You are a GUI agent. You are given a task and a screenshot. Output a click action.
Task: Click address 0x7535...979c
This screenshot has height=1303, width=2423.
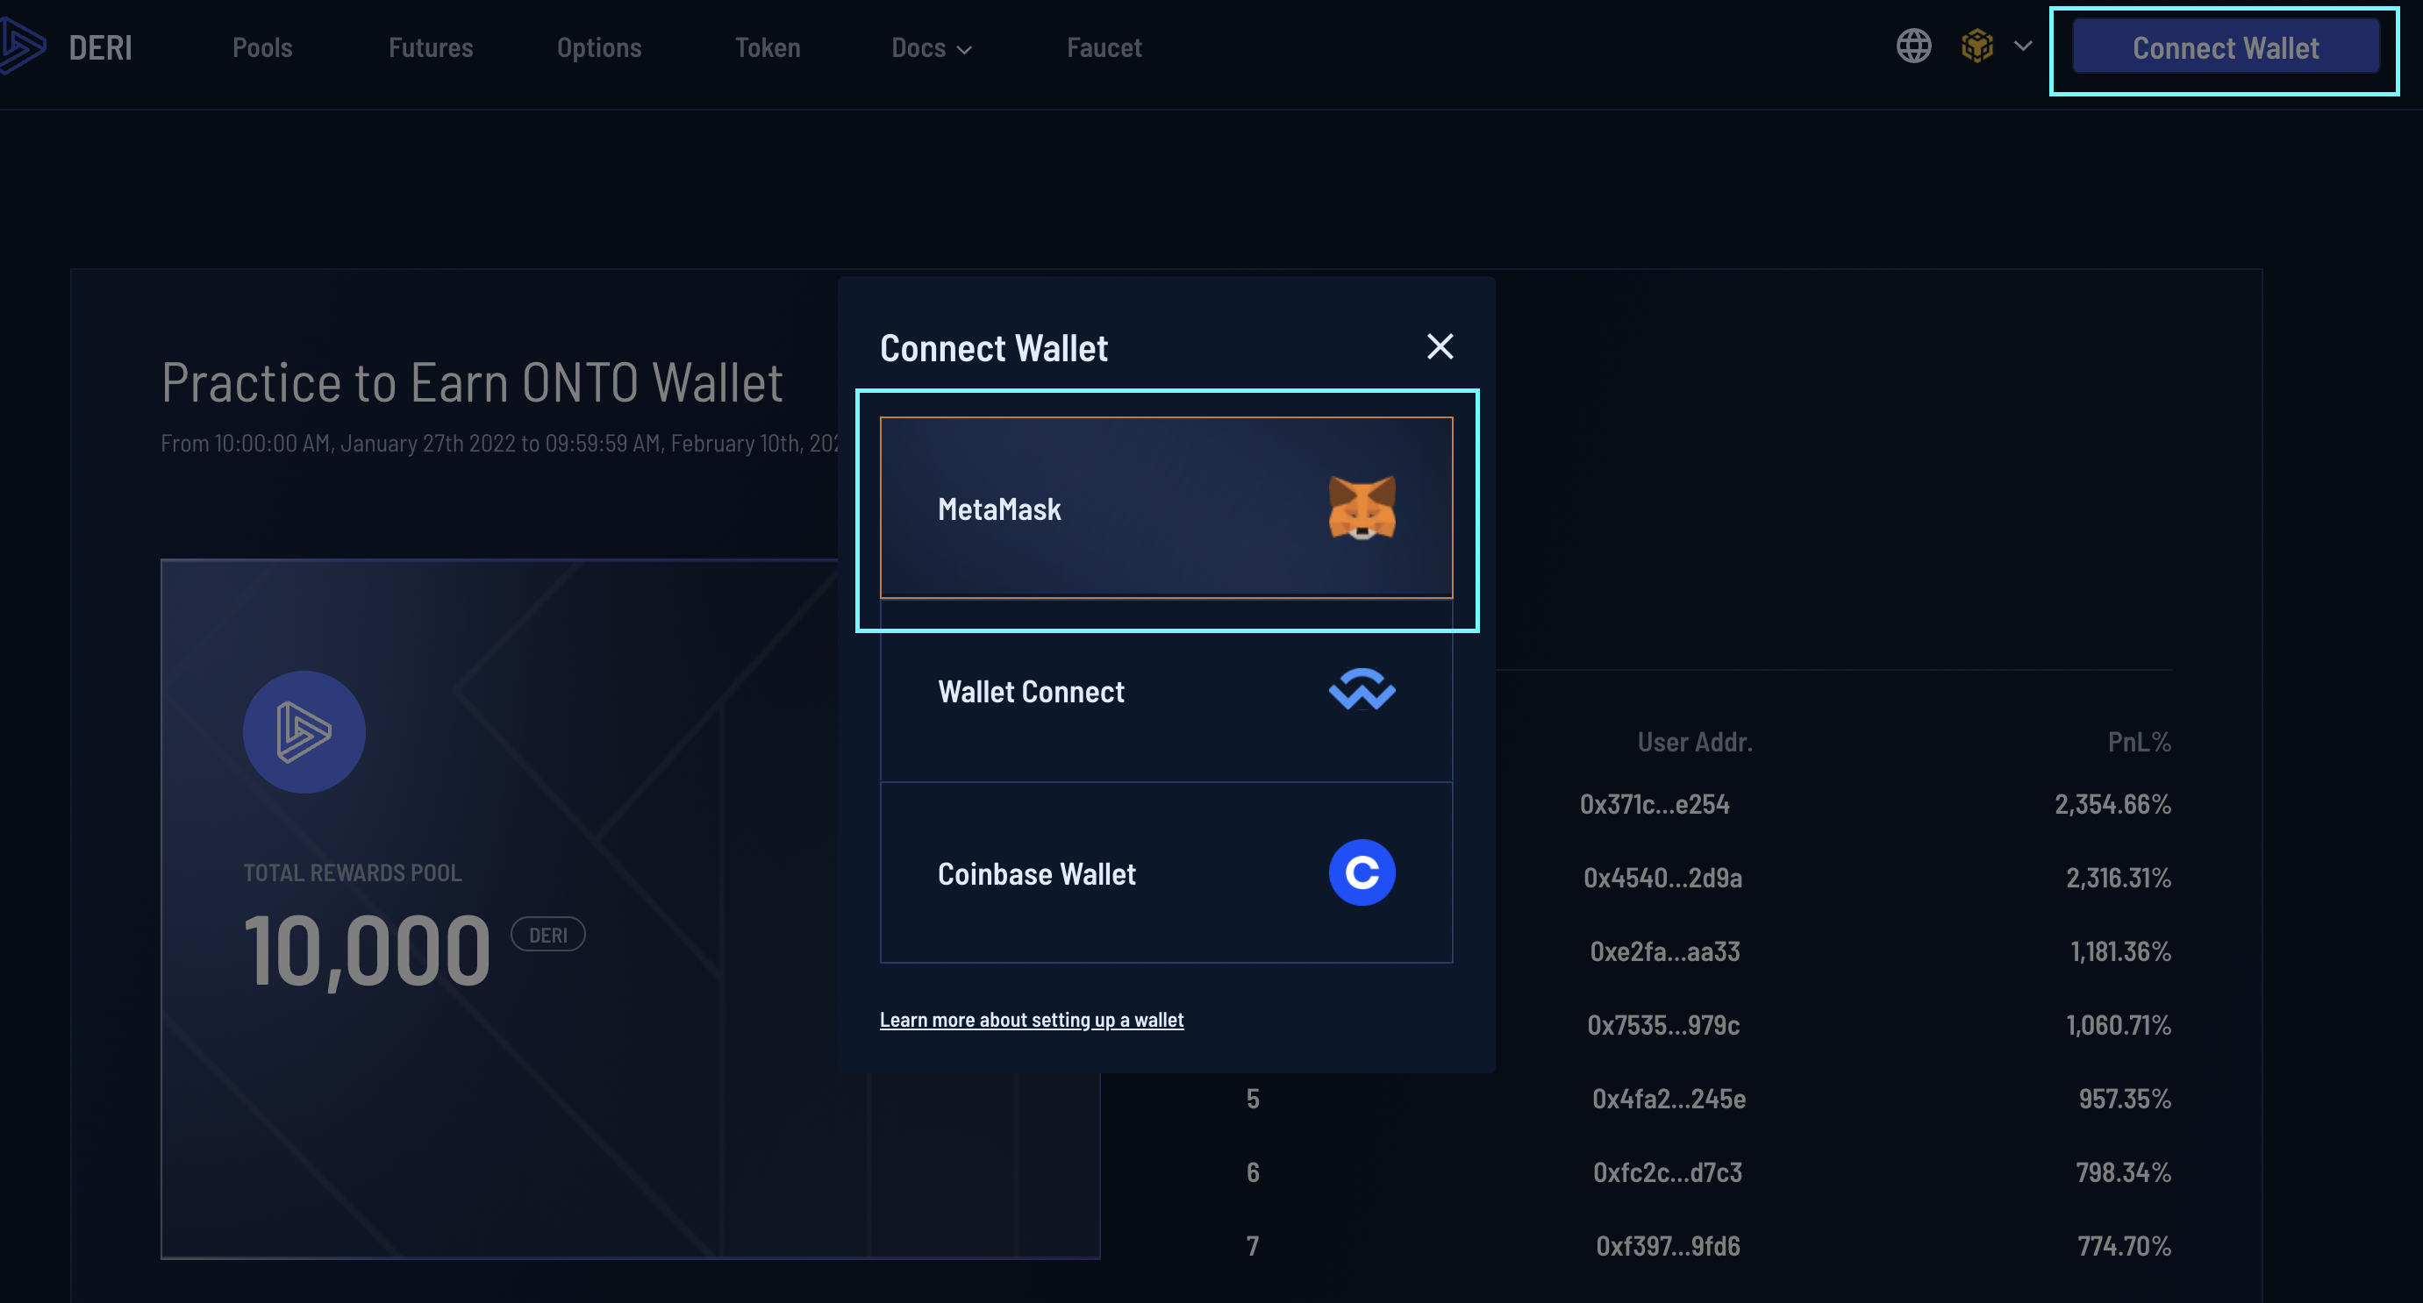[1663, 1025]
